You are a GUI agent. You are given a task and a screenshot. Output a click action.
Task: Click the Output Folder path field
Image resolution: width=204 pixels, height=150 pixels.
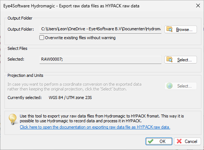(101, 29)
